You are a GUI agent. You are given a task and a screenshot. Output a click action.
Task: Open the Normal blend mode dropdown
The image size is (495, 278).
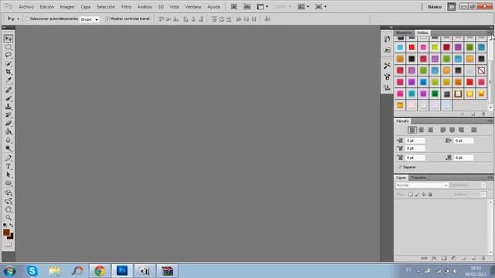coord(422,185)
